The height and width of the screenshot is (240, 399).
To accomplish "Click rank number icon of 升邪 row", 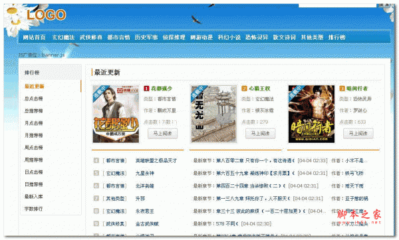I will pyautogui.click(x=96, y=198).
